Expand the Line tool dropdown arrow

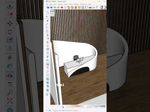pyautogui.click(x=49, y=24)
